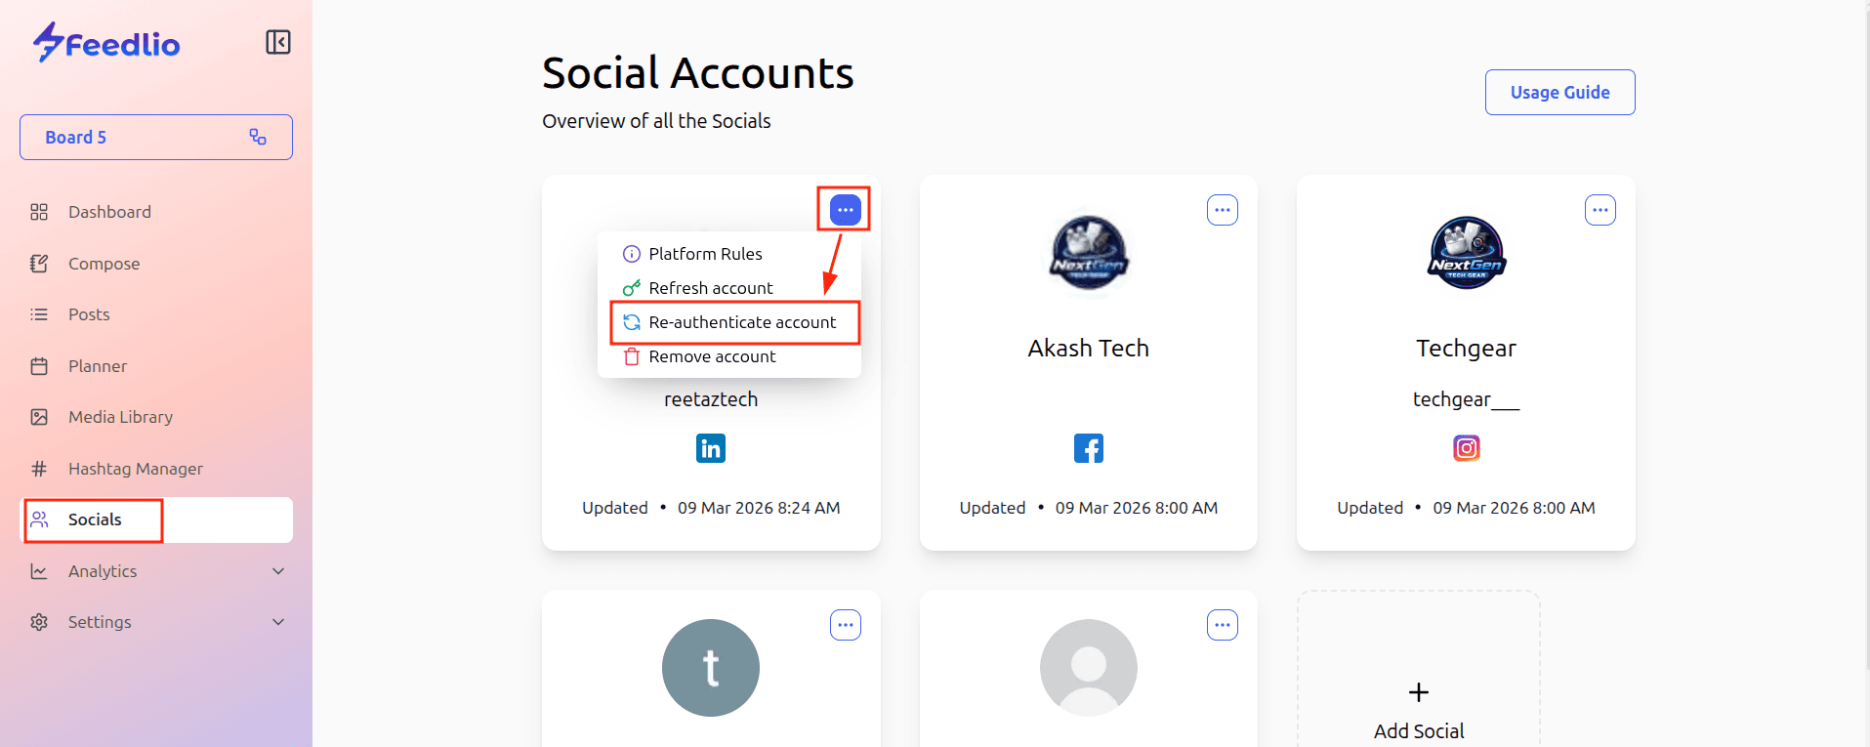Screen dimensions: 1870x747
Task: Expand the Settings submenu chevron
Action: click(278, 622)
